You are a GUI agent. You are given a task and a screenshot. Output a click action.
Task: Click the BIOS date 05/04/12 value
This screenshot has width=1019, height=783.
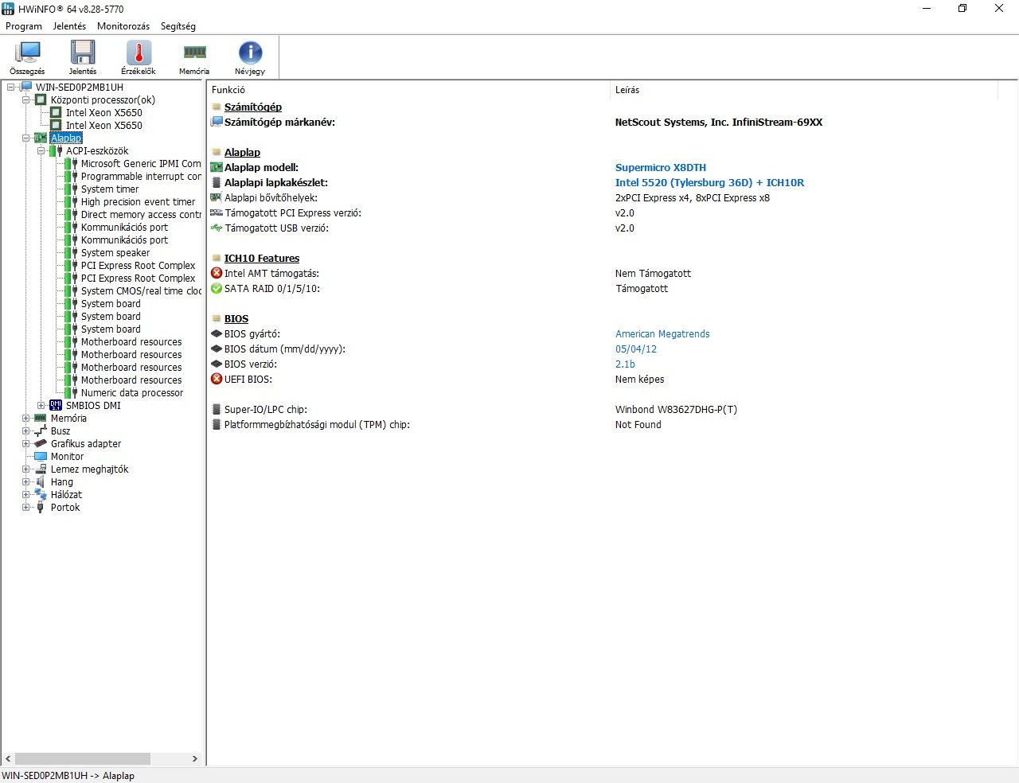coord(636,349)
